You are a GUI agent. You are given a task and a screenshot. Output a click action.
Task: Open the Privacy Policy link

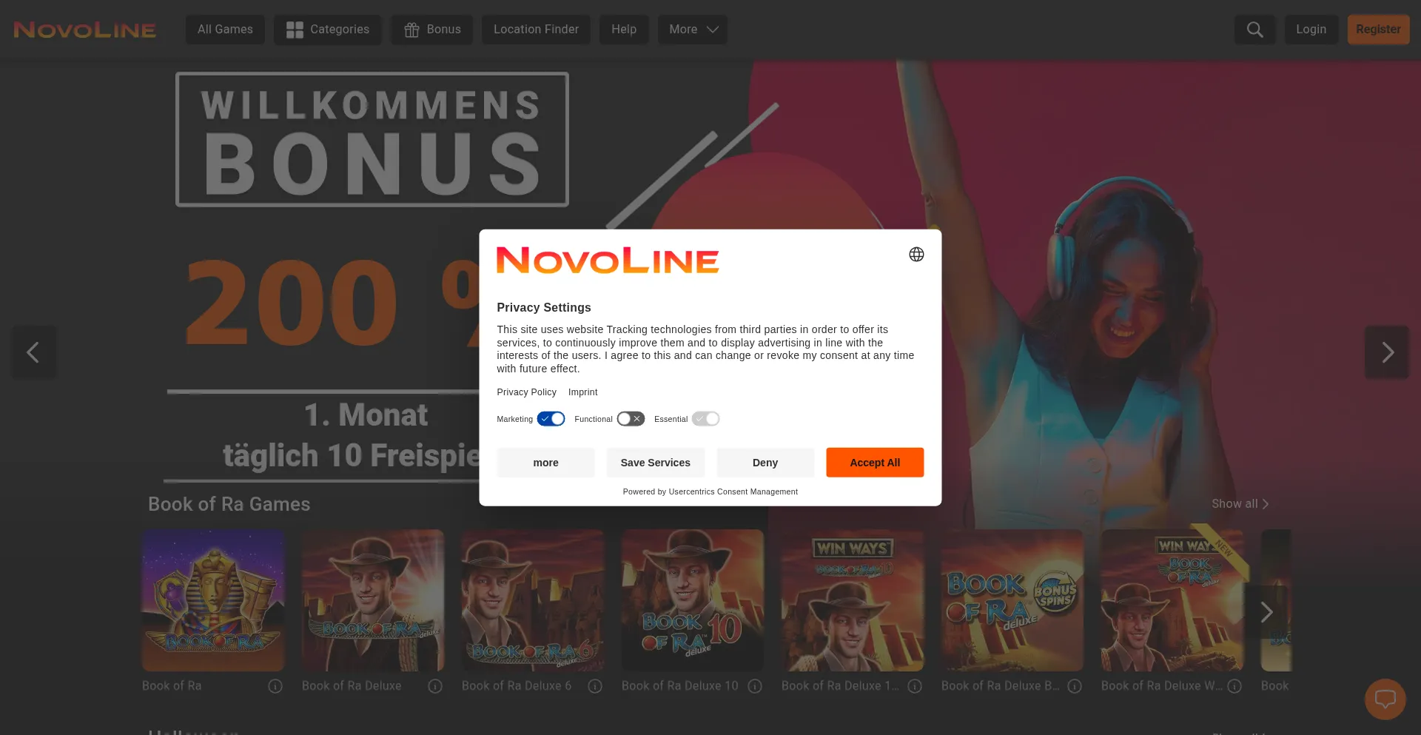pyautogui.click(x=526, y=392)
